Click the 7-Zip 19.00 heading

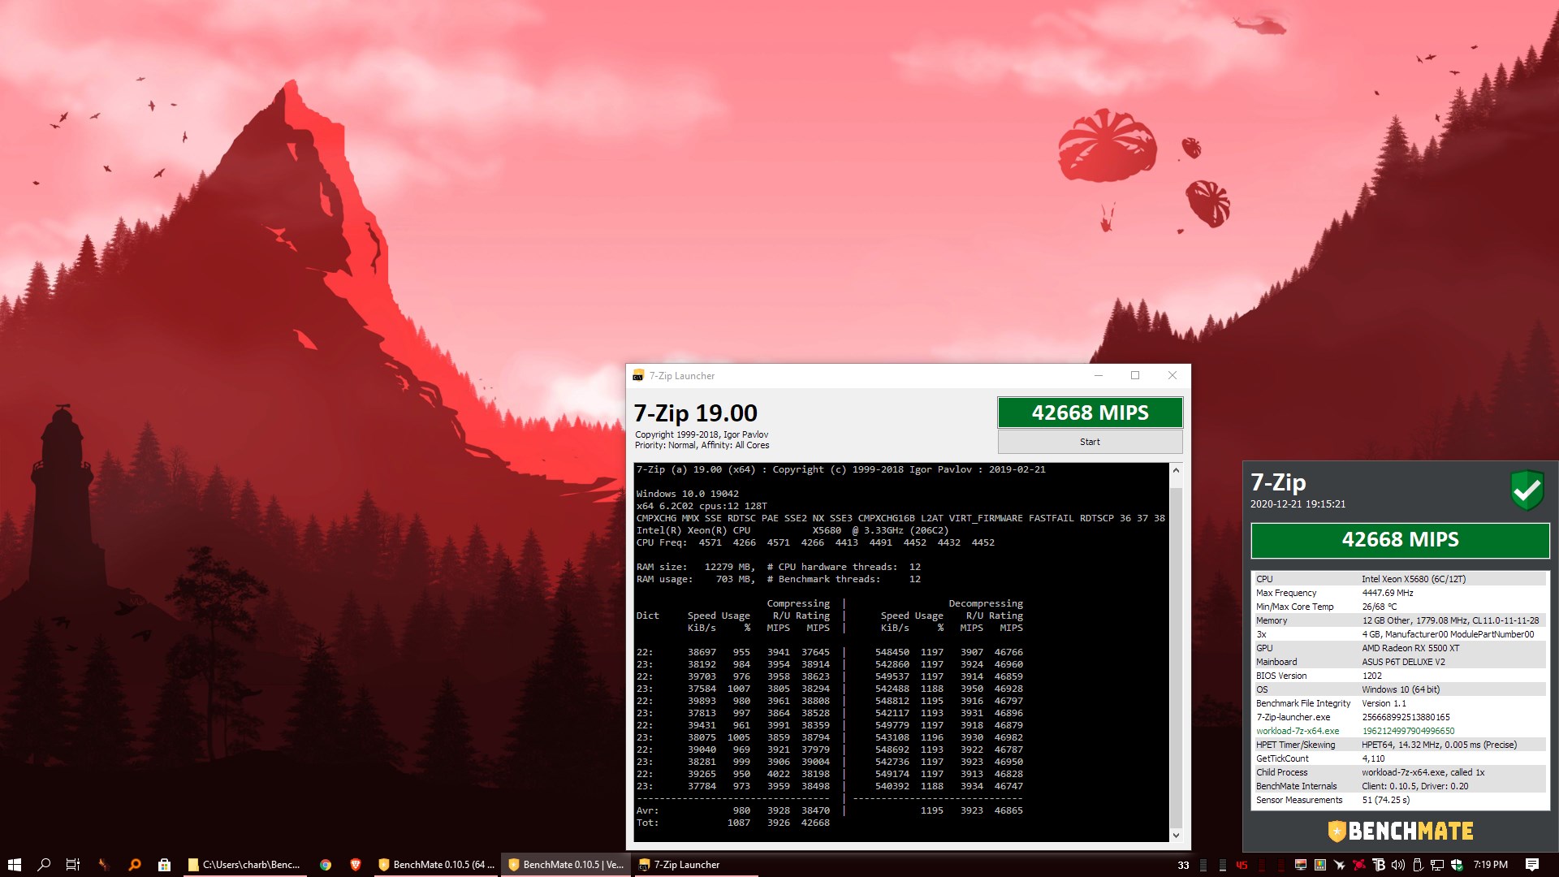pyautogui.click(x=695, y=413)
